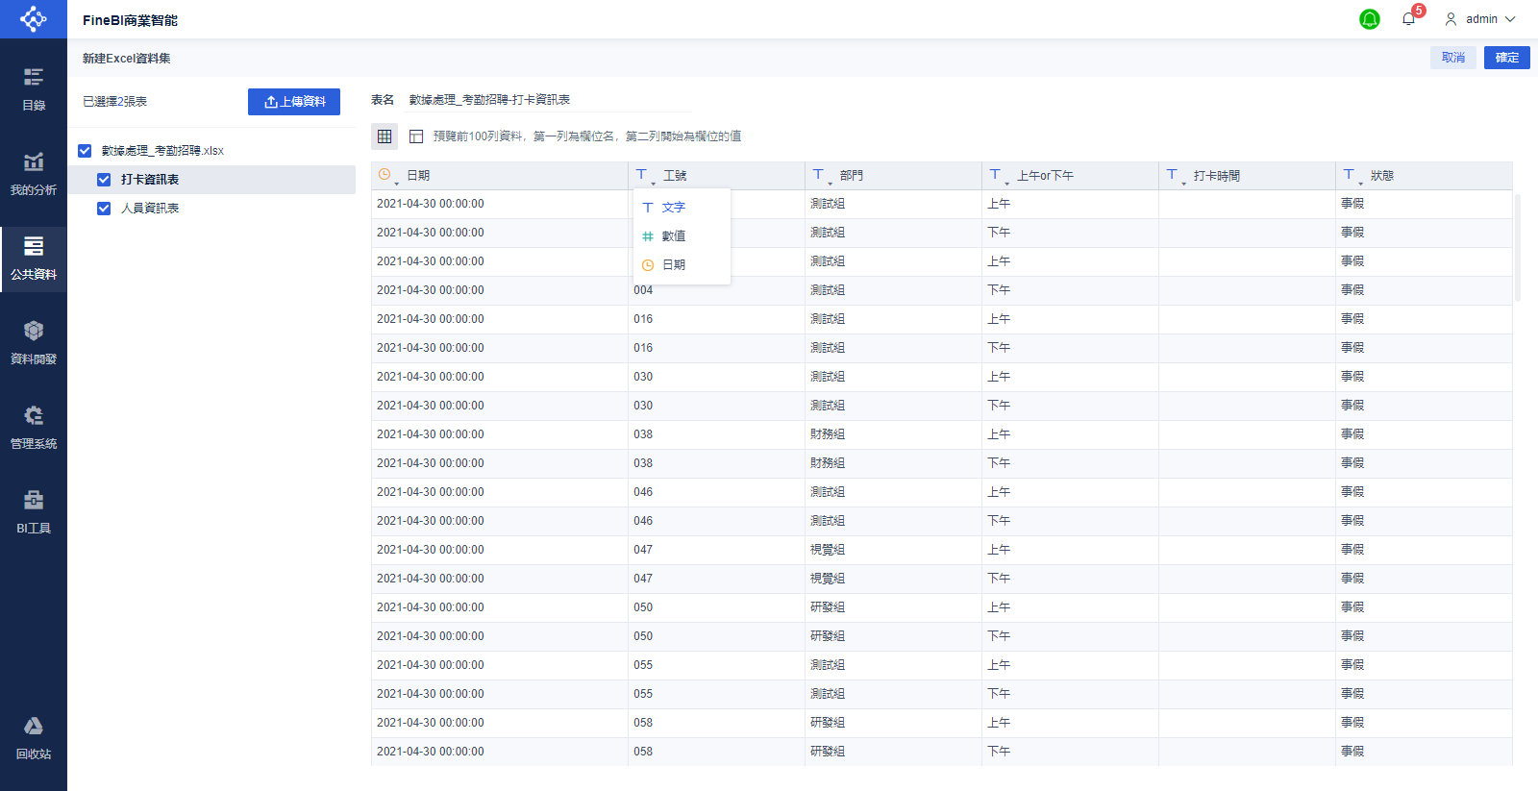Go to 我的分析 in sidebar
Screen dimensions: 1538x791
click(34, 172)
